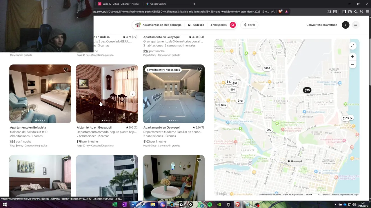Open the Departamento Moderno Familiar lobby photo
The image size is (371, 208).
[174, 94]
